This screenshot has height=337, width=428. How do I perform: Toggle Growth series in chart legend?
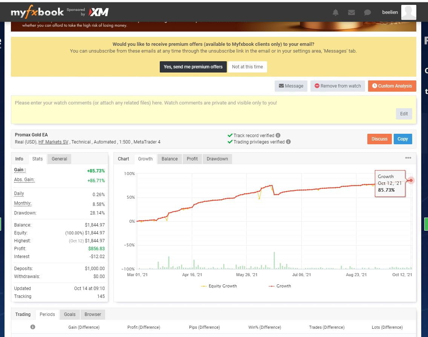coord(280,286)
